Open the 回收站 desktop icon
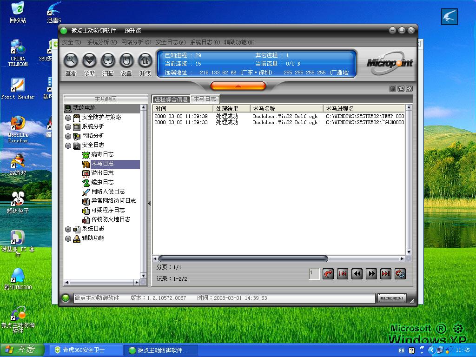Viewport: 476px width, 357px height. [x=18, y=13]
